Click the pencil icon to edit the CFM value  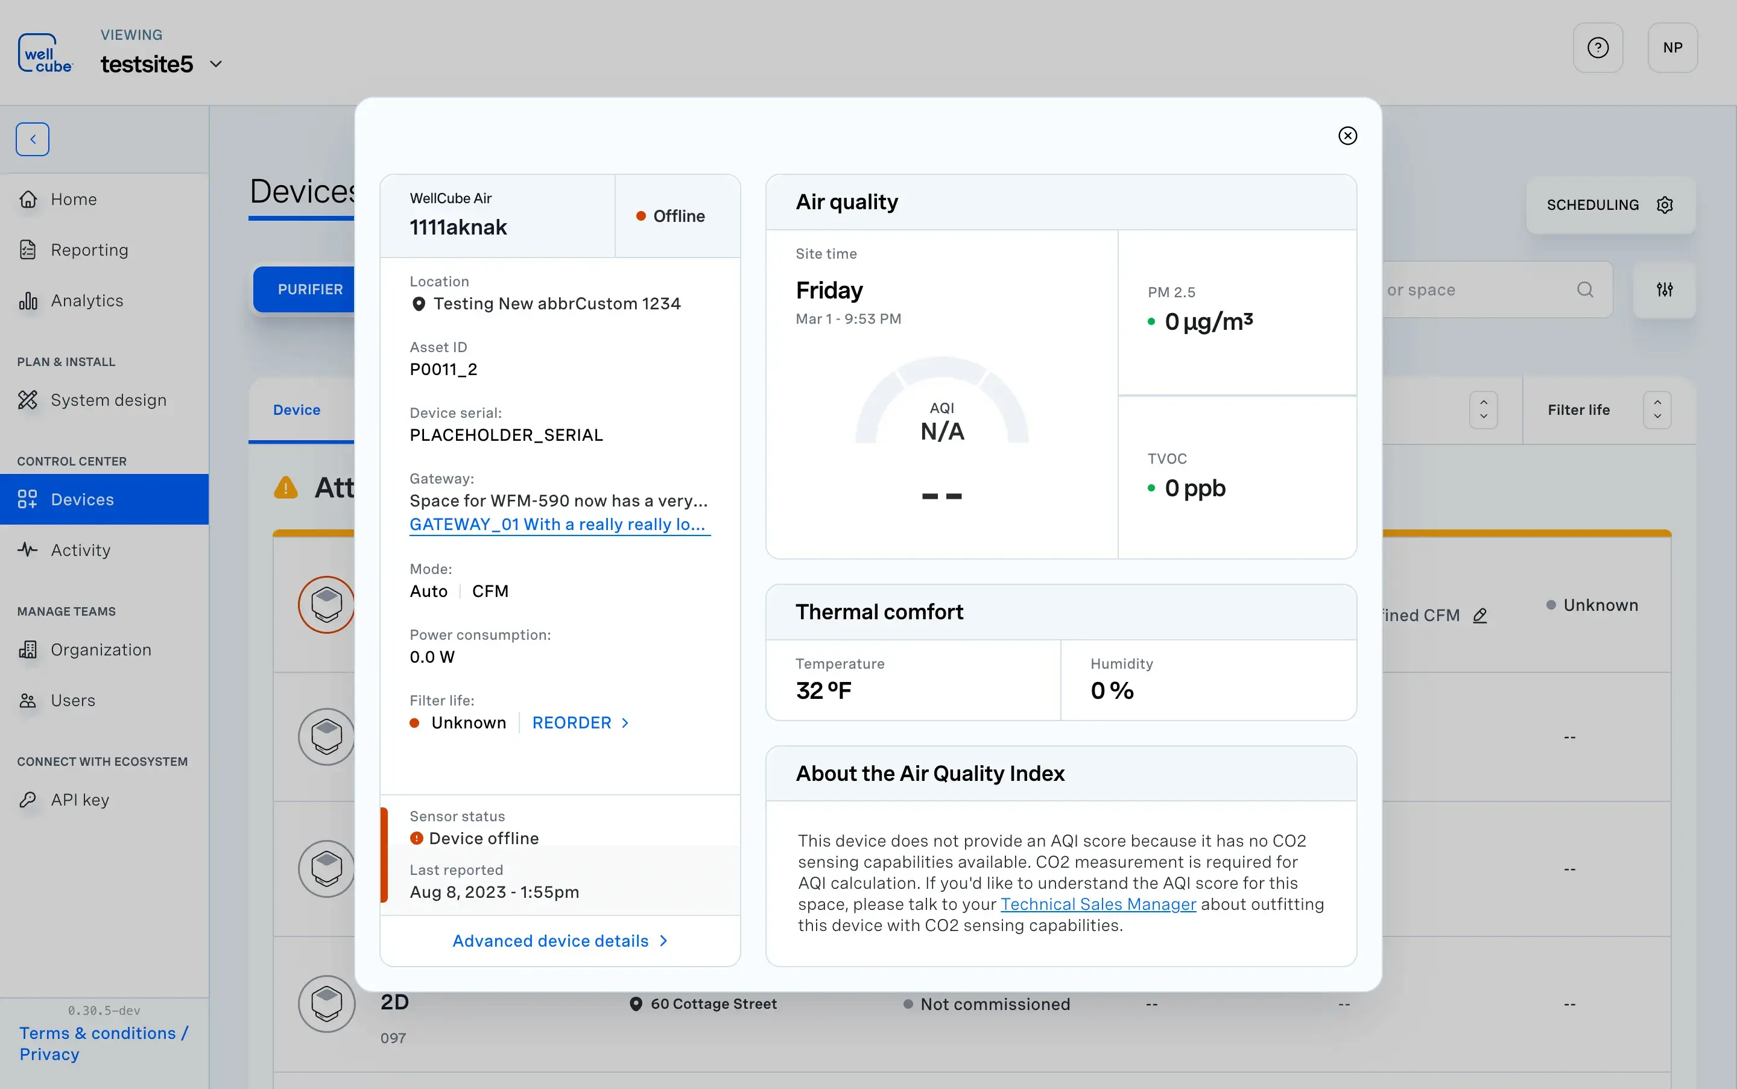[1481, 615]
